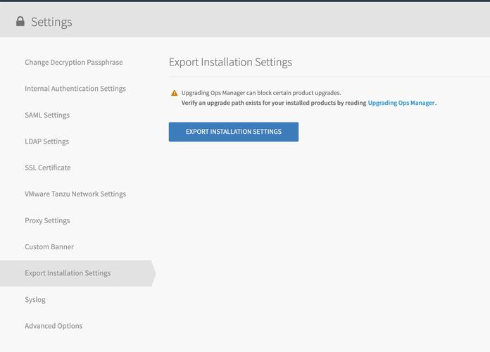Click the highlighted Export Installation Settings sidebar item
The height and width of the screenshot is (352, 490).
coord(68,273)
